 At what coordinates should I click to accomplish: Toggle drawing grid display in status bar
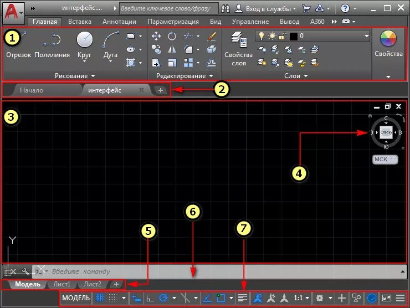tap(100, 297)
